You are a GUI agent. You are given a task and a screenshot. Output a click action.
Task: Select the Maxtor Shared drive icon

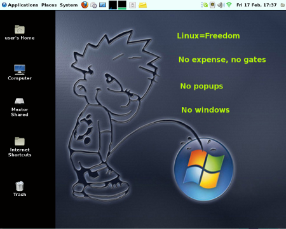click(20, 107)
